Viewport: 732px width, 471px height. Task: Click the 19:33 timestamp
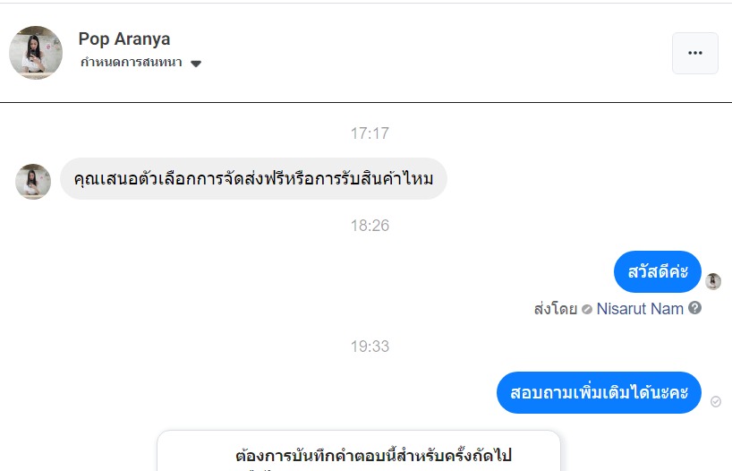point(370,347)
